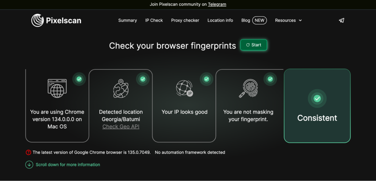
Task: Click the green checkmark on Chrome version card
Action: pyautogui.click(x=79, y=79)
